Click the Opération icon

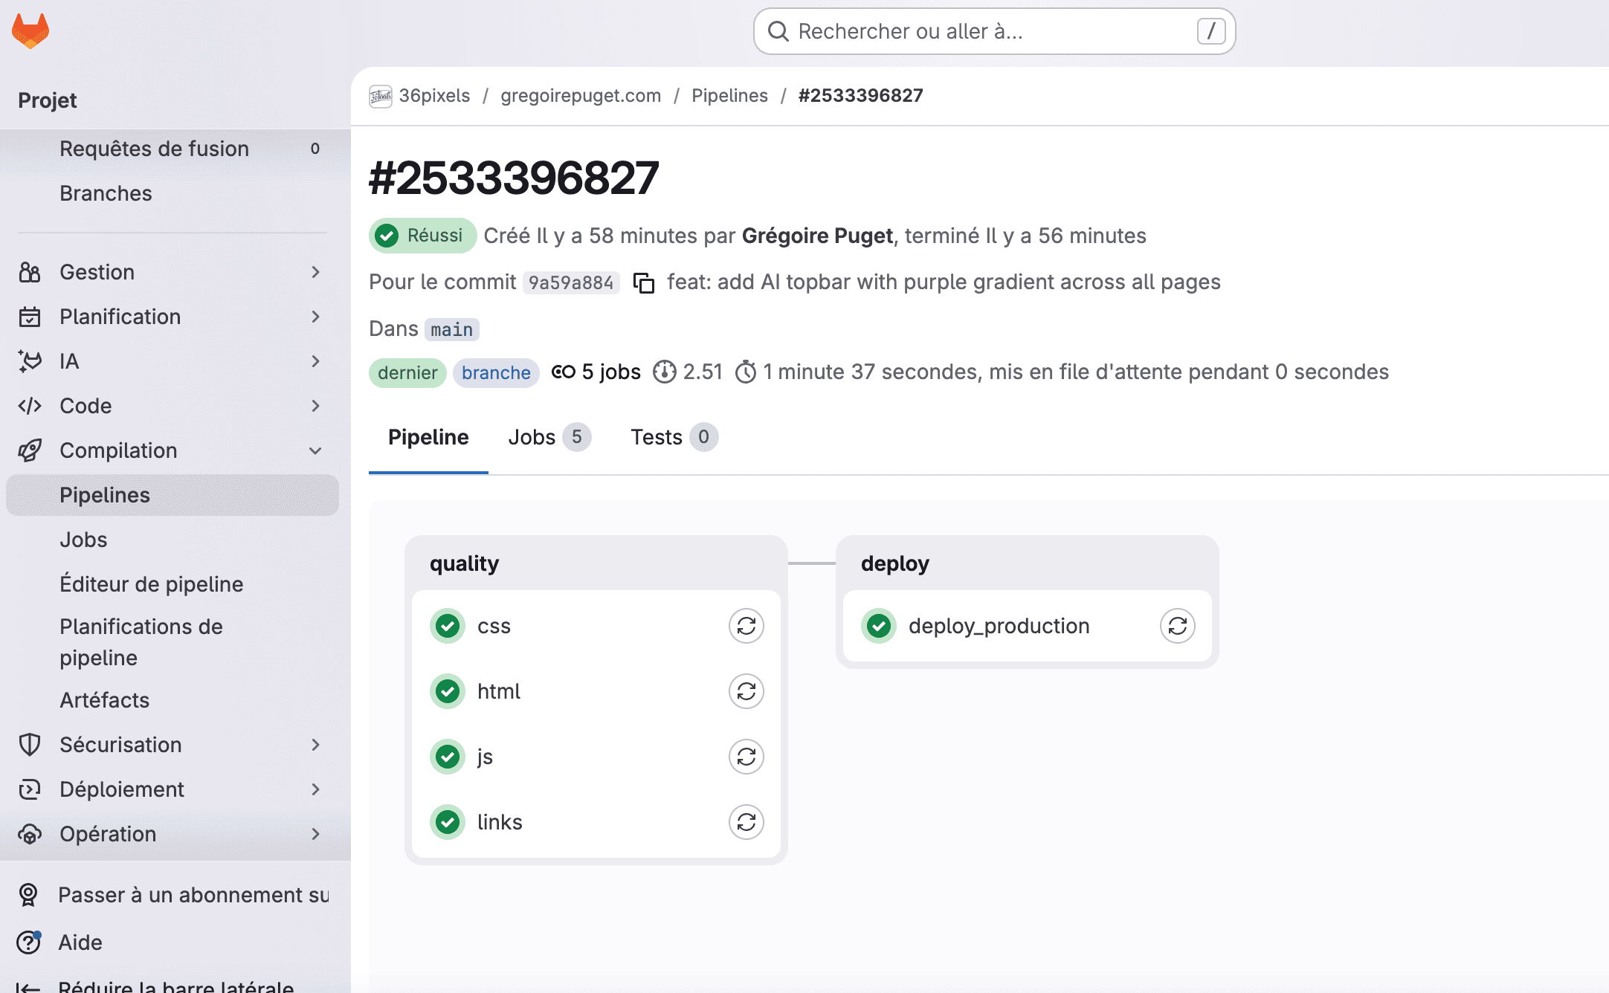tap(30, 834)
